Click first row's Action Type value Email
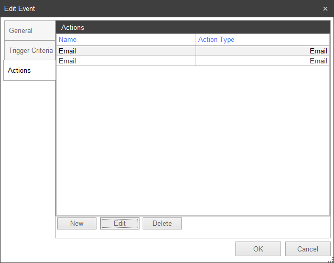Screen dimensions: 334x263 tap(318, 51)
